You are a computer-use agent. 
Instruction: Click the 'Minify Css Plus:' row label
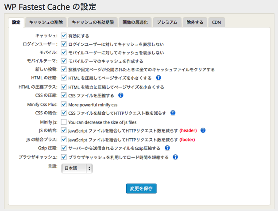click(42, 105)
